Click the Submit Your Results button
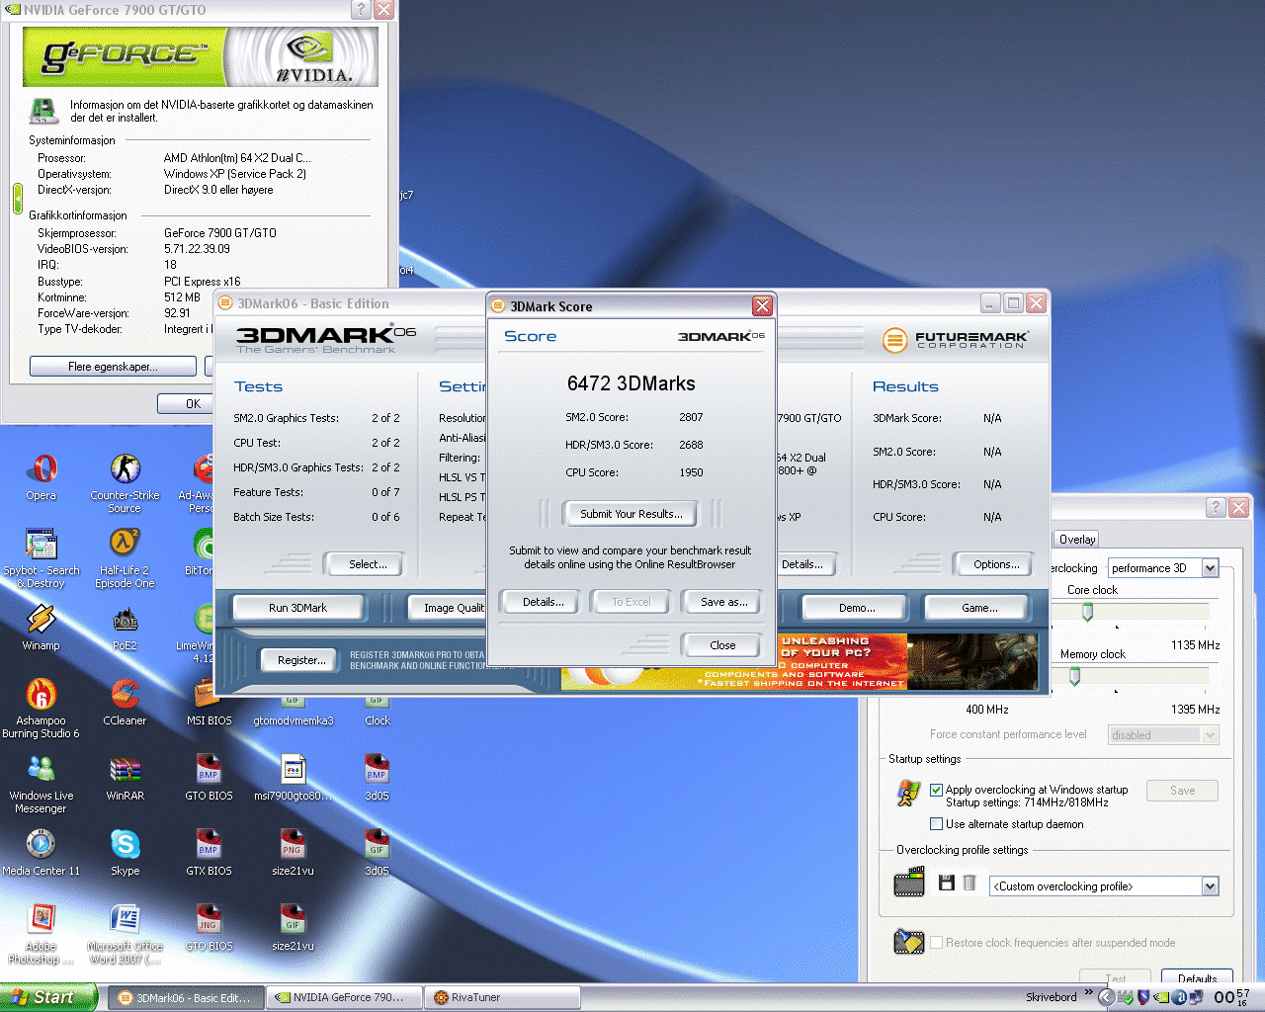Screen dimensions: 1265x1012 pos(631,514)
